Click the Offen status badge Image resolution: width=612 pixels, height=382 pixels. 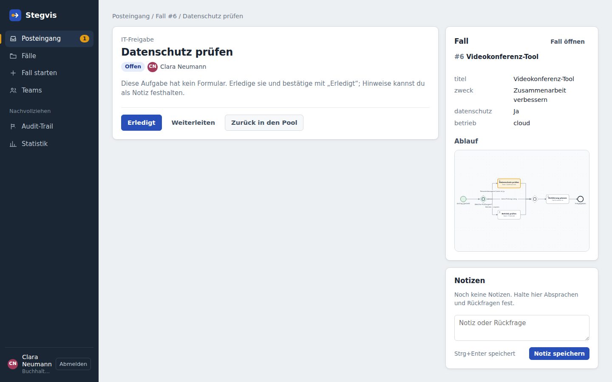pyautogui.click(x=133, y=67)
